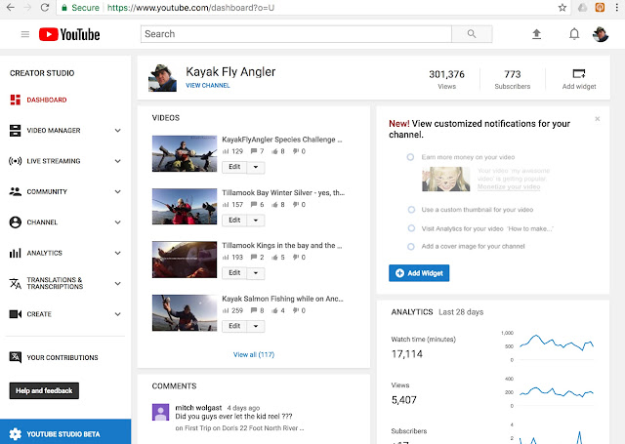Click the Kayak Fly Angler channel avatar
Screen dimensions: 625x444
tap(162, 78)
